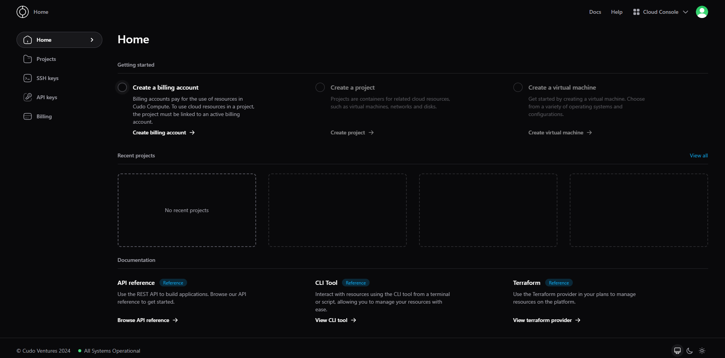Image resolution: width=725 pixels, height=358 pixels.
Task: Click the green status dot indicator
Action: 80,351
